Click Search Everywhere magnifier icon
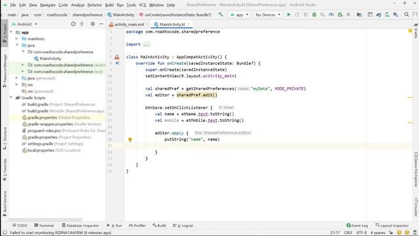 [407, 14]
